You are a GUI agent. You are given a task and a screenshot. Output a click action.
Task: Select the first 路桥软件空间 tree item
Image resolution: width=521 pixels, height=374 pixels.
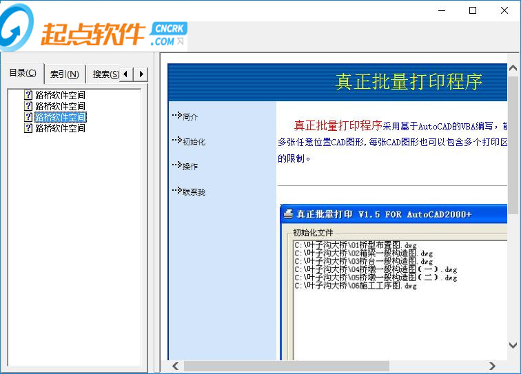click(x=60, y=95)
